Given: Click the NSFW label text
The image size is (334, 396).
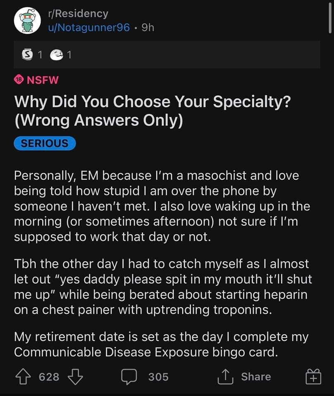Looking at the screenshot, I should pyautogui.click(x=43, y=80).
